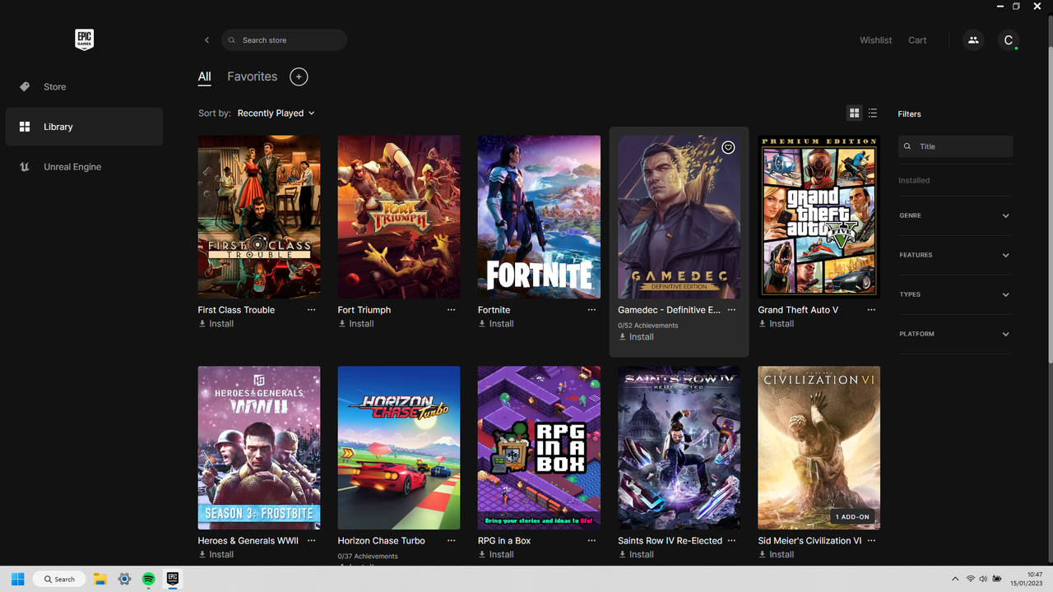
Task: Open the Horizon Chase Turbo cover art
Action: pyautogui.click(x=399, y=448)
